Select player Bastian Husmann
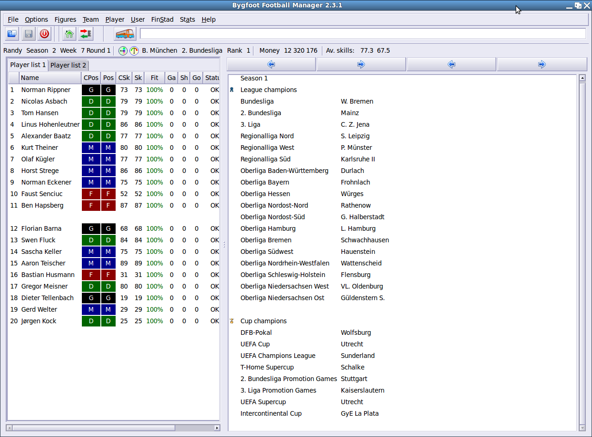Viewport: 592px width, 437px height. pyautogui.click(x=48, y=275)
